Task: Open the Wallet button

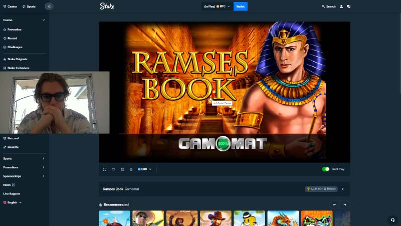Action: click(241, 7)
